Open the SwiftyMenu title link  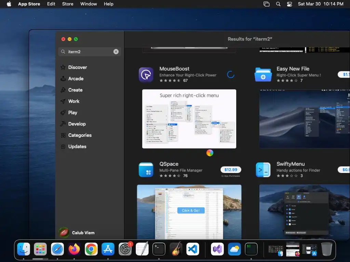291,164
